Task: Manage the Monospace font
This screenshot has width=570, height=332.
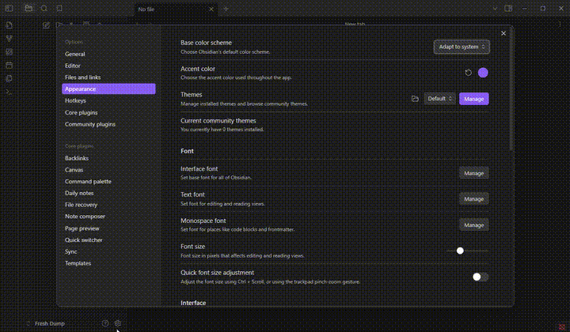Action: (x=473, y=225)
